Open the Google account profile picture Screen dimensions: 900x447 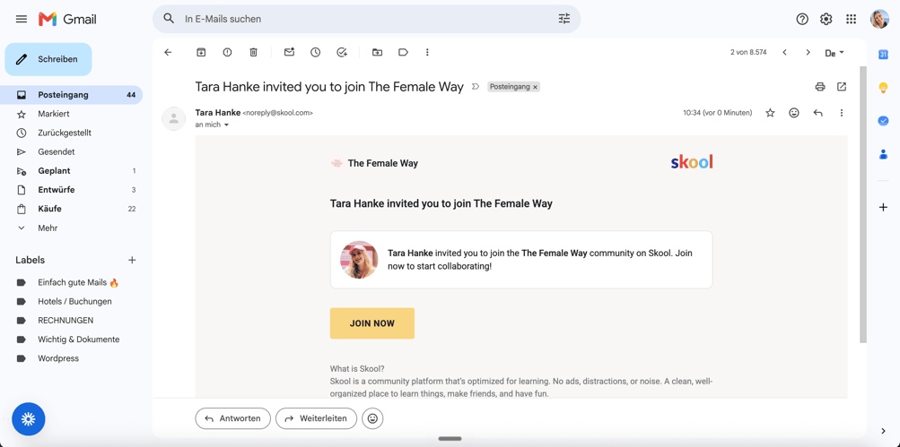pos(879,19)
